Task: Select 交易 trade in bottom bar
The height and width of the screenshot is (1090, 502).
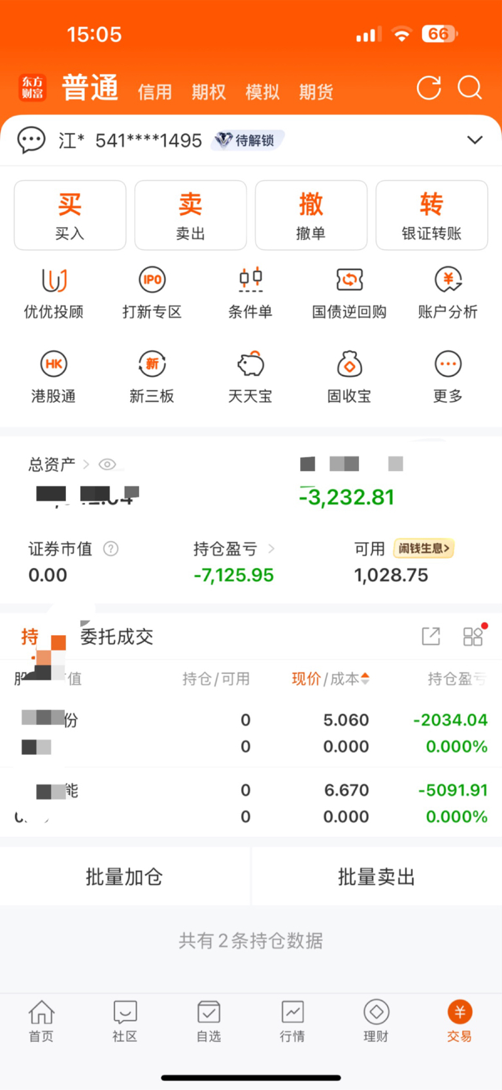Action: click(460, 1021)
